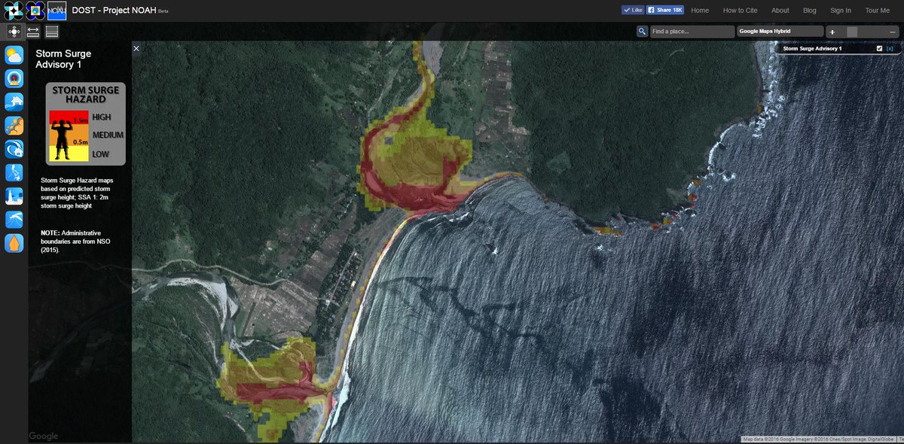Screen dimensions: 904x444
Task: Click the Facebook Share 18K button
Action: 665,11
